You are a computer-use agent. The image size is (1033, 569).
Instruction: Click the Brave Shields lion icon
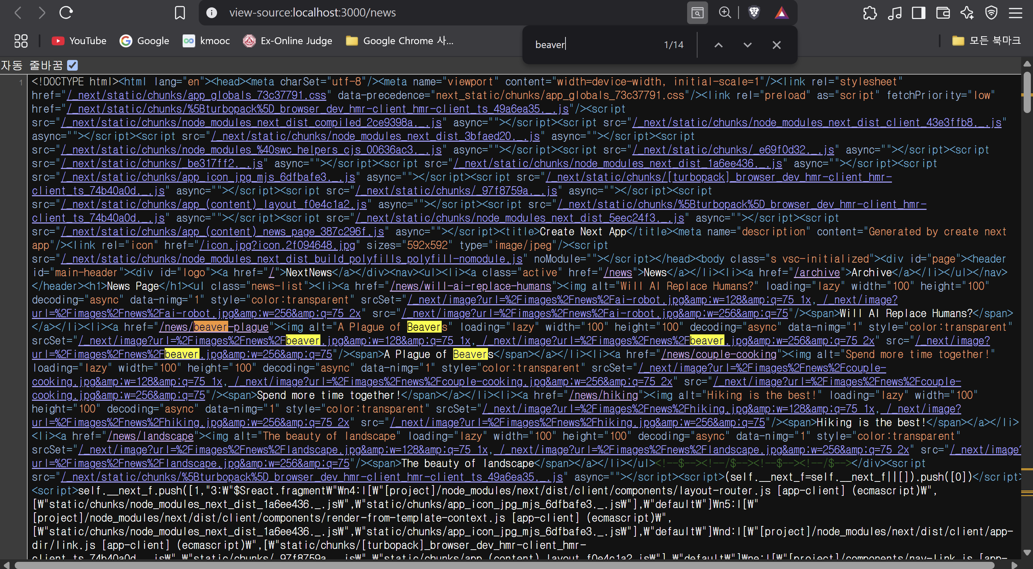(x=754, y=13)
